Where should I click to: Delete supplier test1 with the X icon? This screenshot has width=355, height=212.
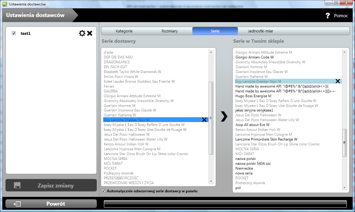point(90,33)
